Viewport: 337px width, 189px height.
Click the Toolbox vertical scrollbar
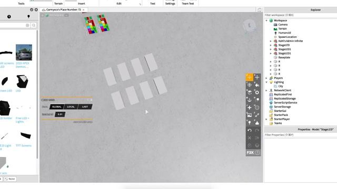click(x=37, y=94)
